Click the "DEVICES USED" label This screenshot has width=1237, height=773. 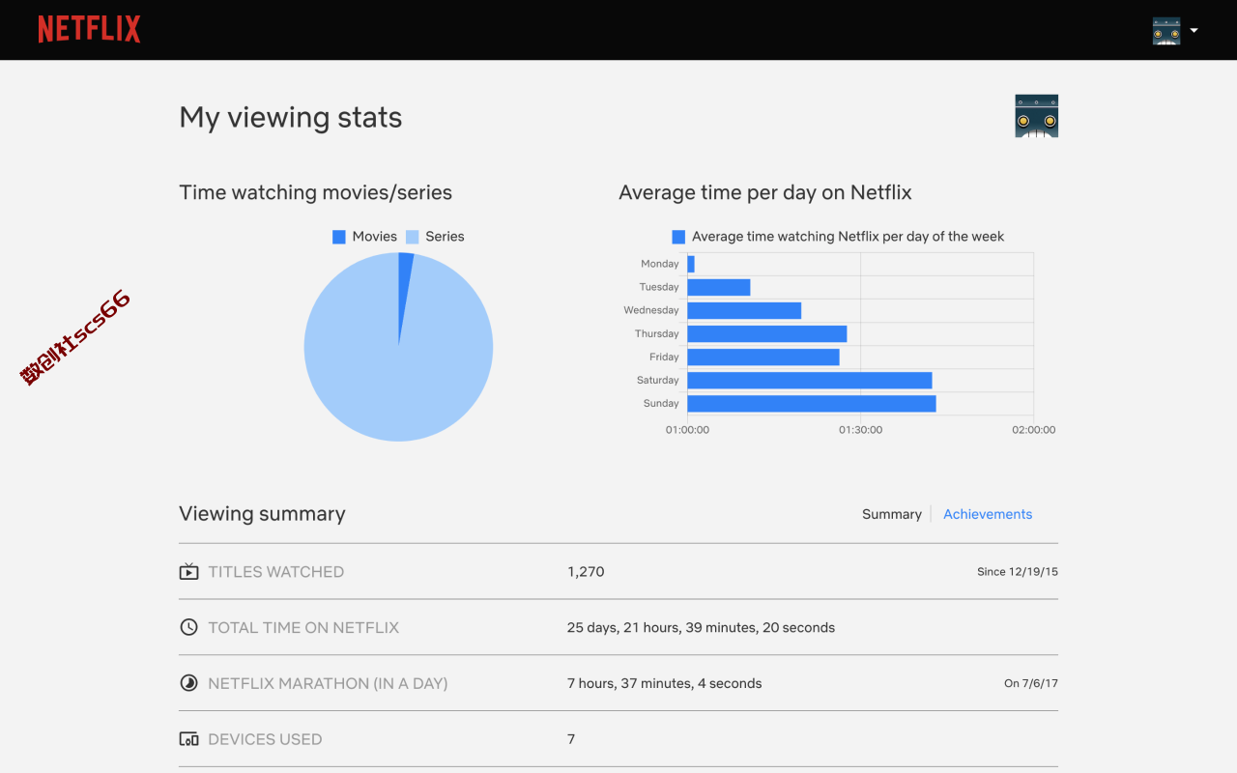pyautogui.click(x=265, y=740)
